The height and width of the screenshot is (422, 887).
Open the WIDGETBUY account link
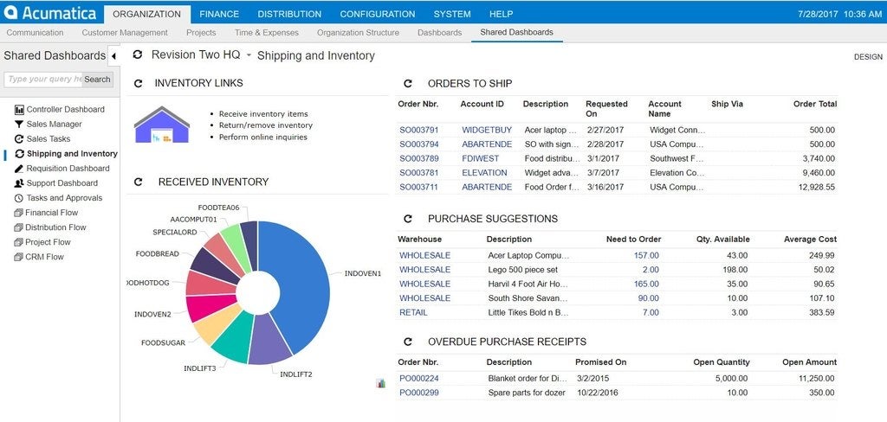point(487,130)
